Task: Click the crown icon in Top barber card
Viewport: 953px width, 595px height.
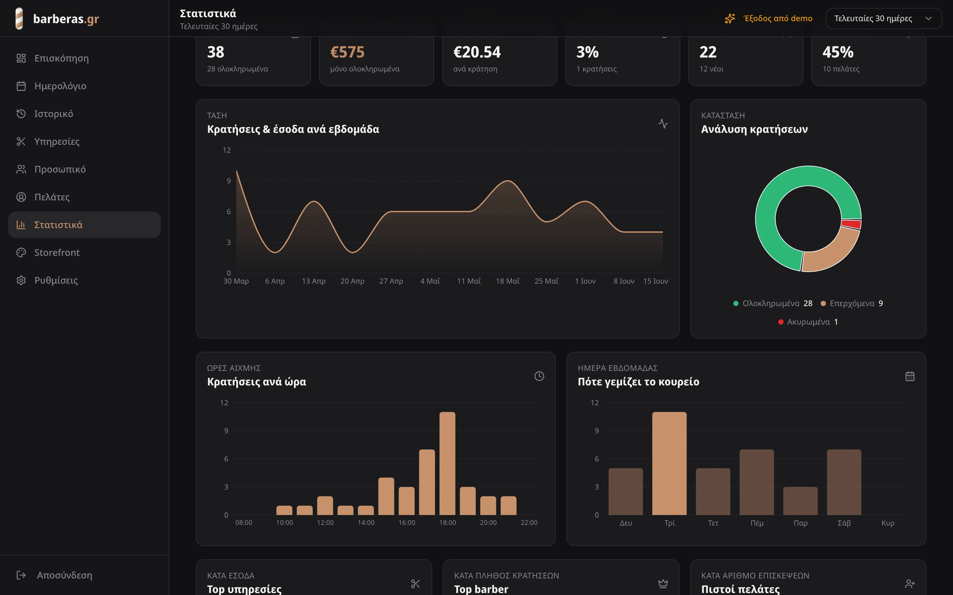Action: tap(663, 583)
